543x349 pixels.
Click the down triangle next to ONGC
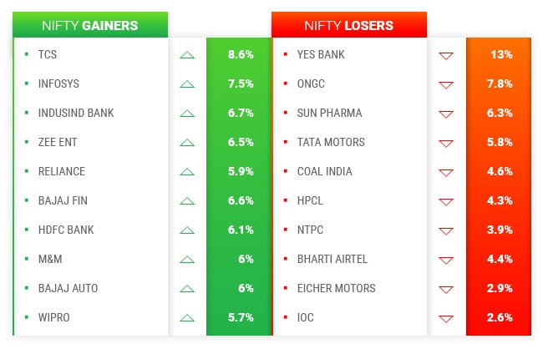tap(446, 84)
